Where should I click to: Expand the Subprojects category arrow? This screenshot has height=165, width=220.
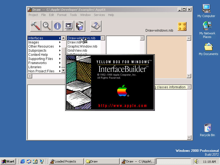(60, 51)
